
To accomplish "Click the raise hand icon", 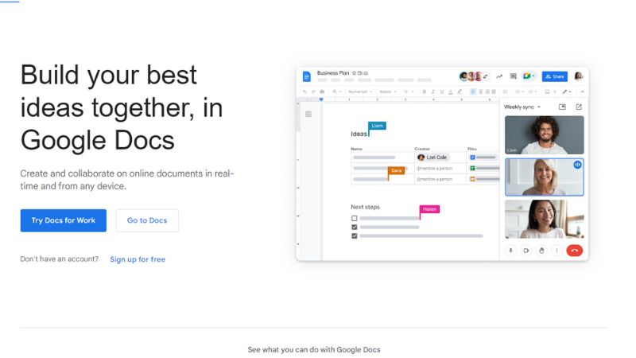I will 541,251.
